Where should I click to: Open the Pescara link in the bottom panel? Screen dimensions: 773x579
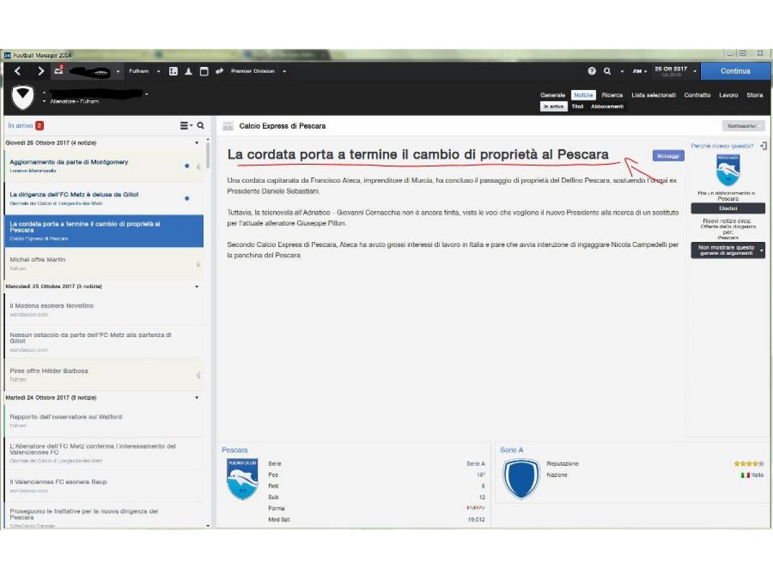point(234,450)
